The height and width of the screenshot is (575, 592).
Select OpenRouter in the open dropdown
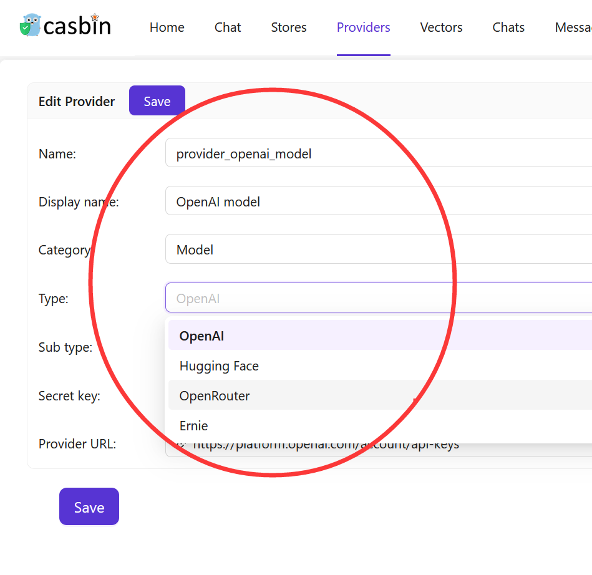pyautogui.click(x=213, y=395)
